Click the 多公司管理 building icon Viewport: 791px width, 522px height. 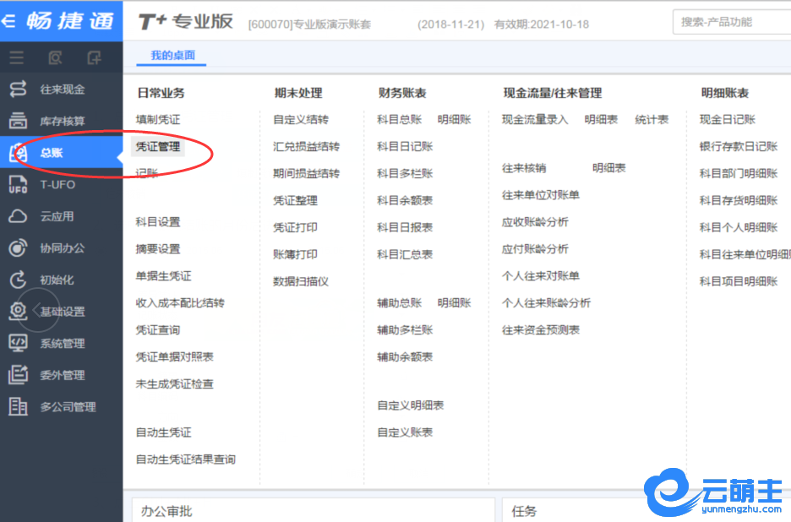coord(18,407)
